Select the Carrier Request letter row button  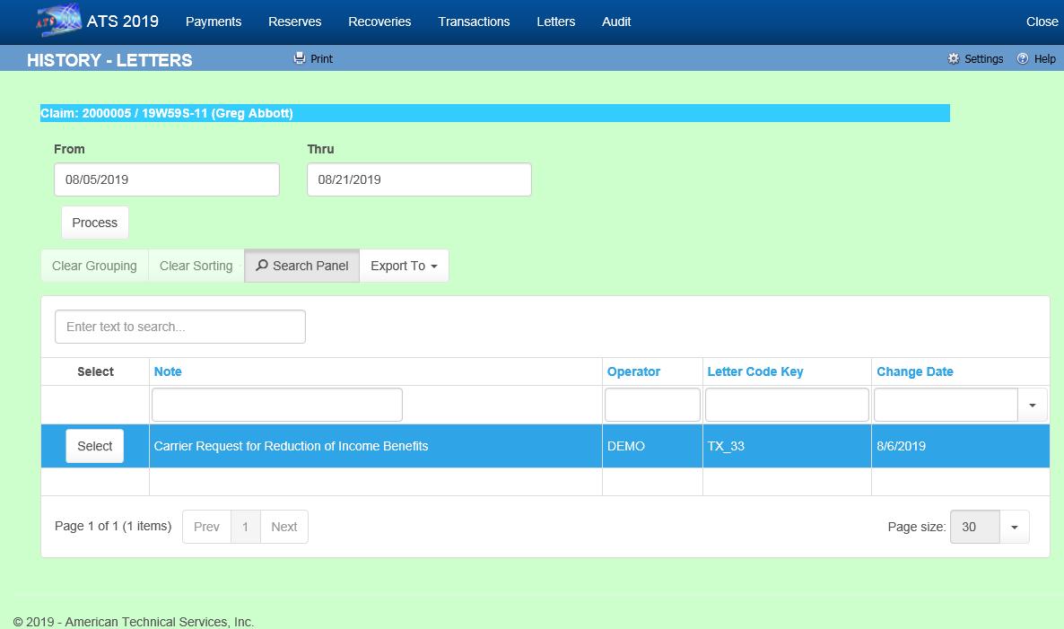coord(95,446)
